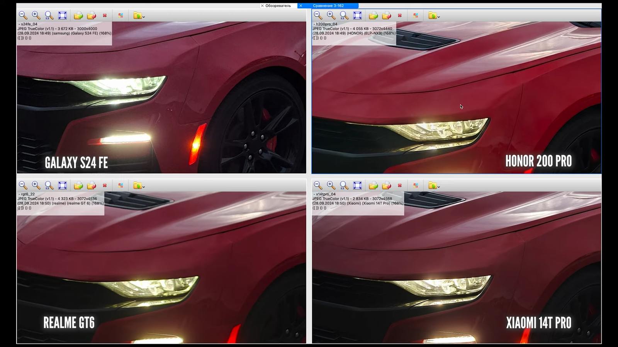Open the folder dropdown in x14tpro_04 pane
Screen dimensions: 618x347
(434, 185)
